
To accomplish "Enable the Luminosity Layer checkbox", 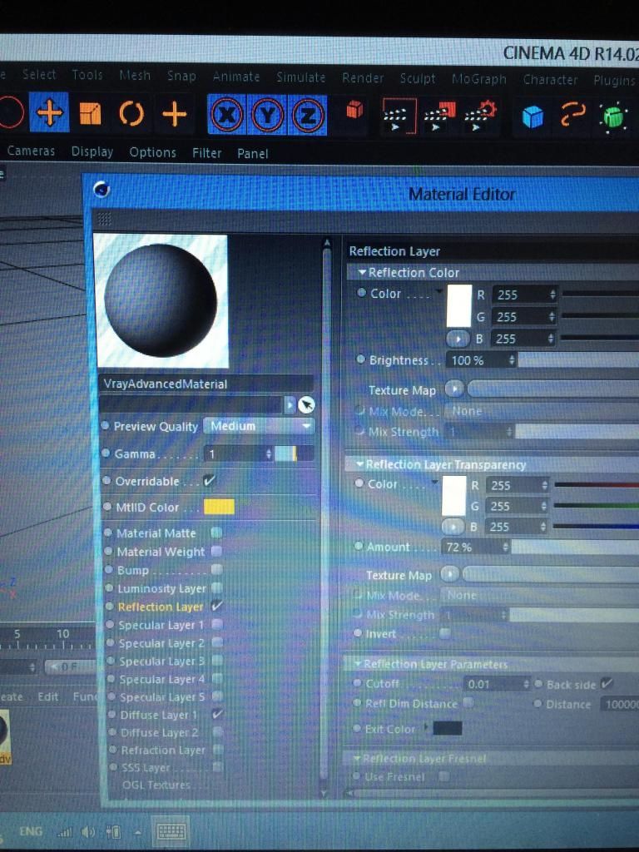I will point(217,588).
